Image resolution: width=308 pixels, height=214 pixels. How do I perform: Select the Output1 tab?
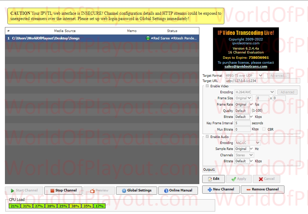(x=209, y=170)
